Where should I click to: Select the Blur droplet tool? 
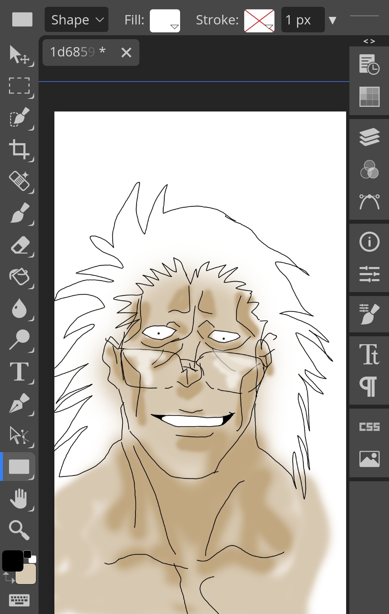point(19,308)
